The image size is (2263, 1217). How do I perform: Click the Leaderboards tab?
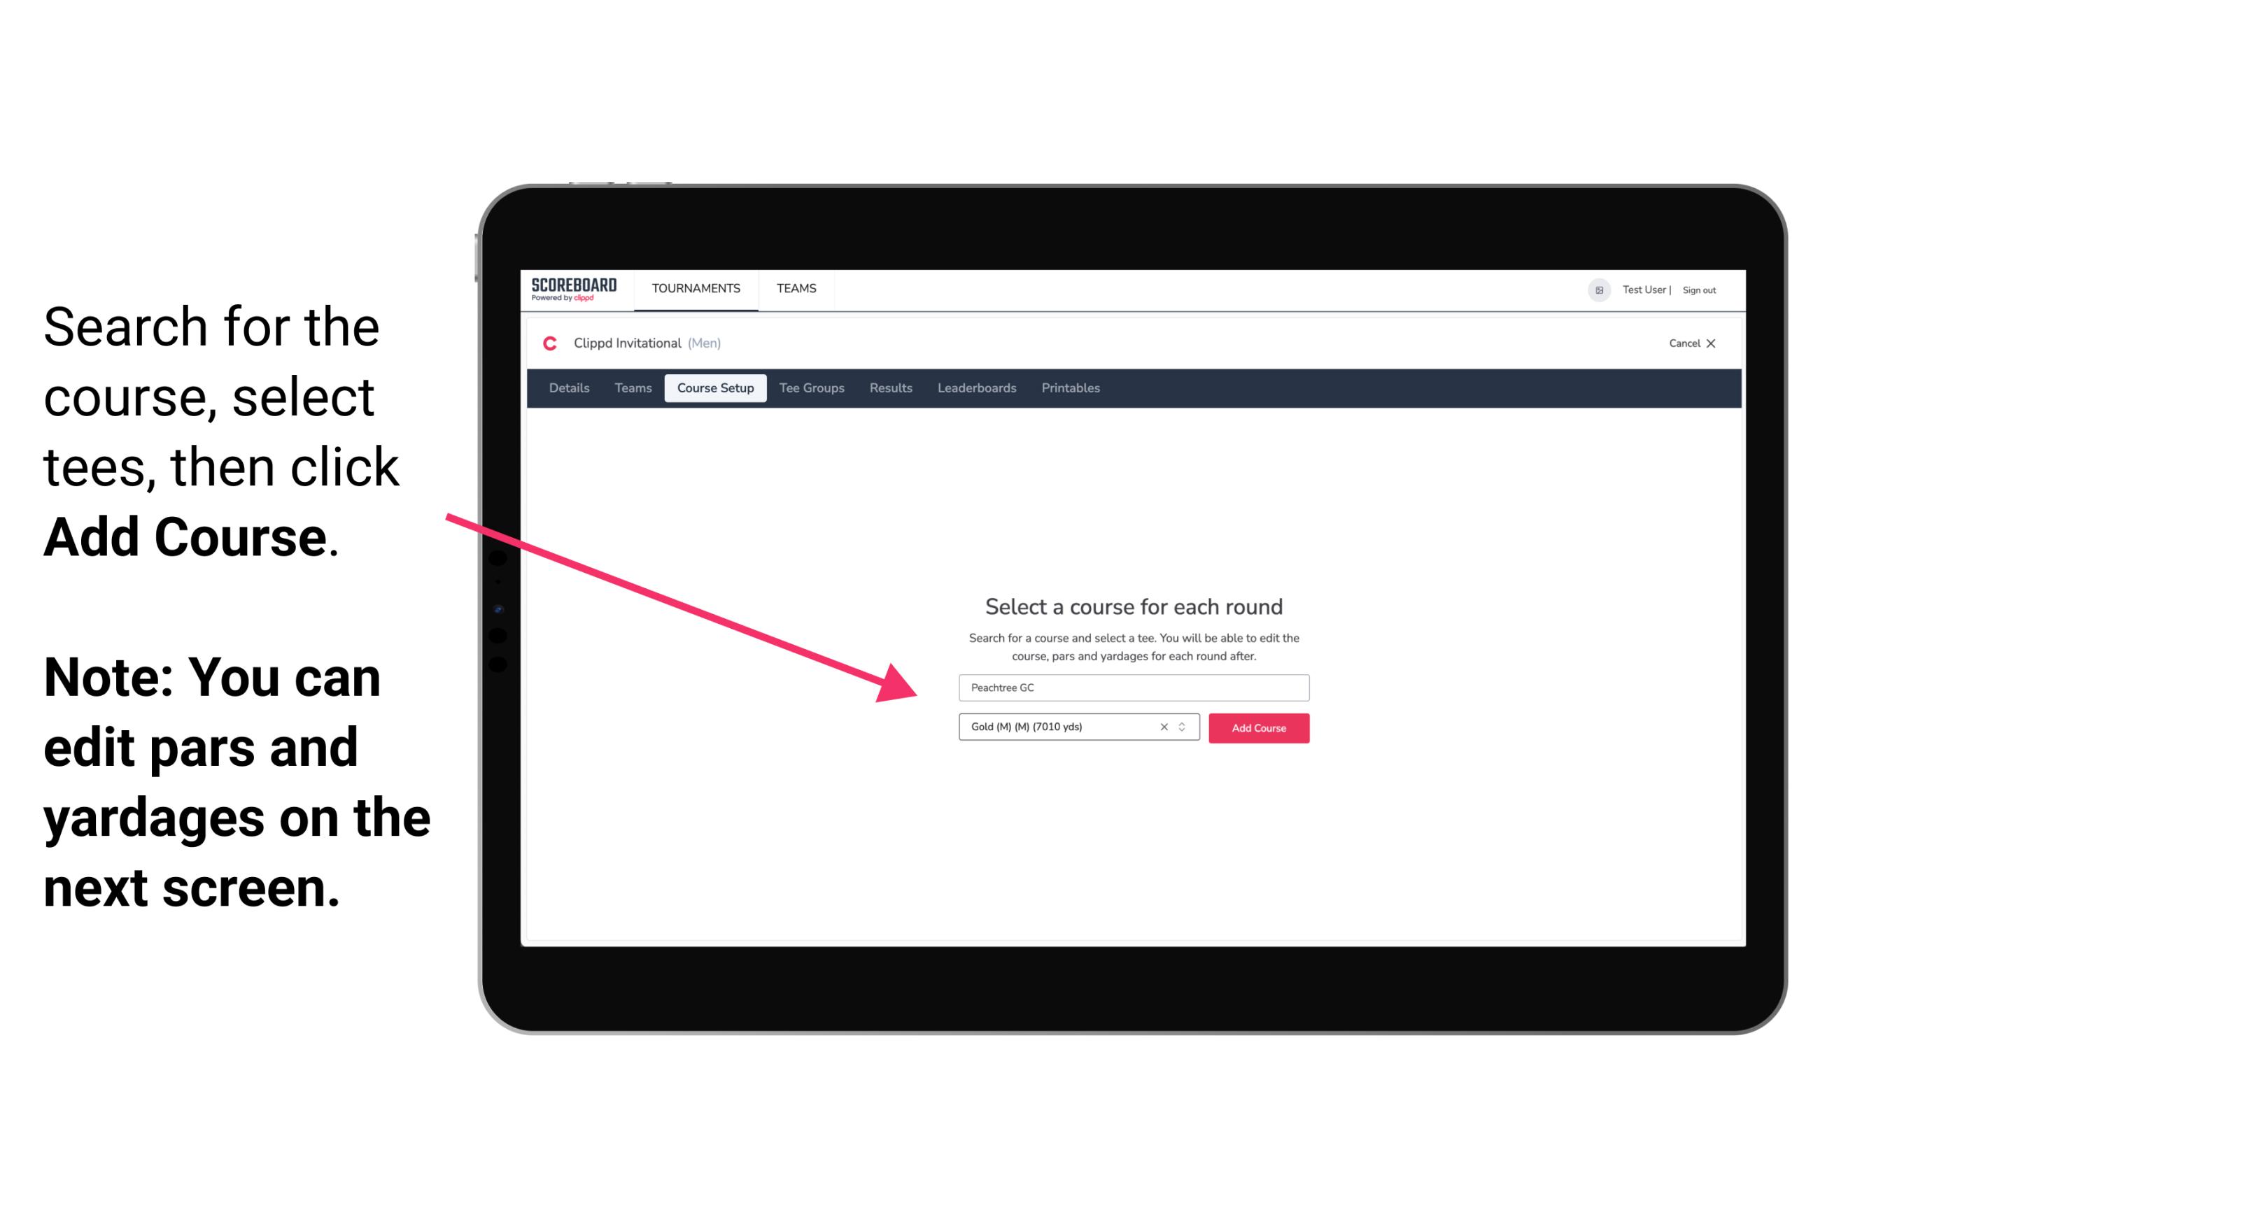click(974, 387)
